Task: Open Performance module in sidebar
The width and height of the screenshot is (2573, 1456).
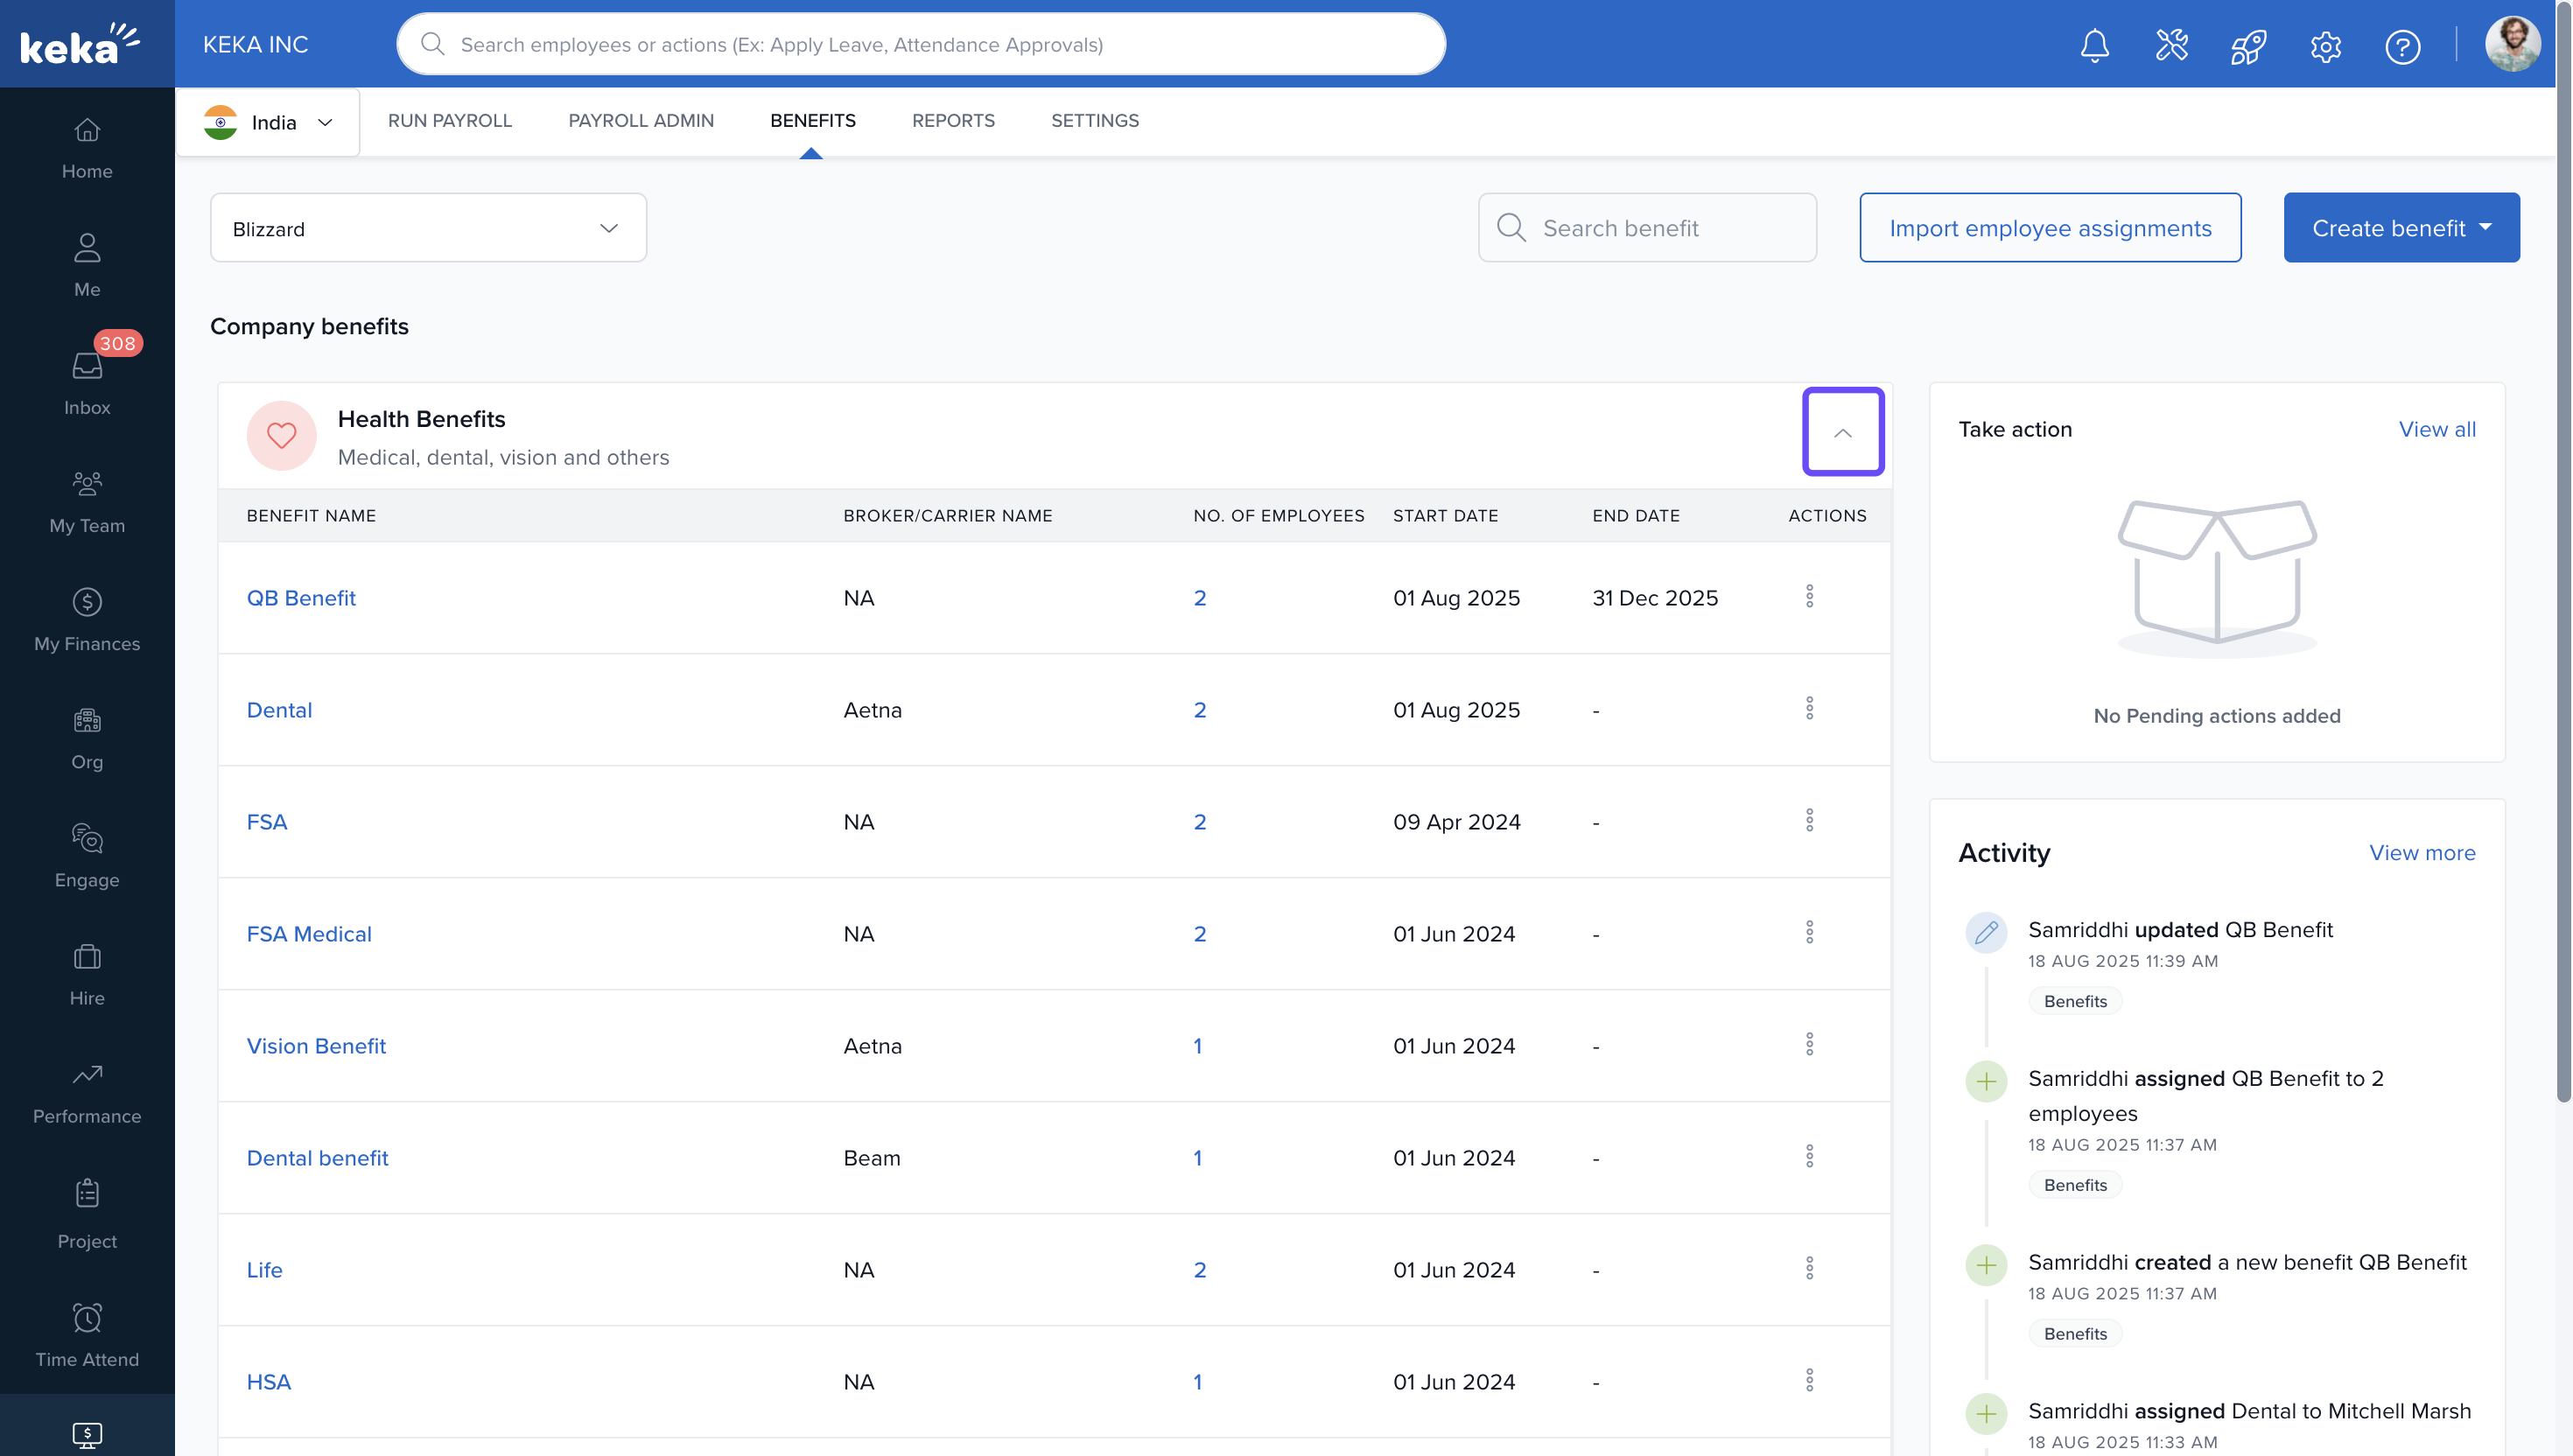Action: tap(87, 1092)
